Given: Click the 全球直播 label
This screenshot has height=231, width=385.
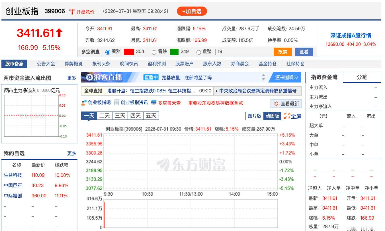Looking at the screenshot, I should click(93, 91).
